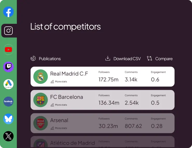Select the Atlético de Madrid row
The width and height of the screenshot is (192, 148).
(x=102, y=142)
